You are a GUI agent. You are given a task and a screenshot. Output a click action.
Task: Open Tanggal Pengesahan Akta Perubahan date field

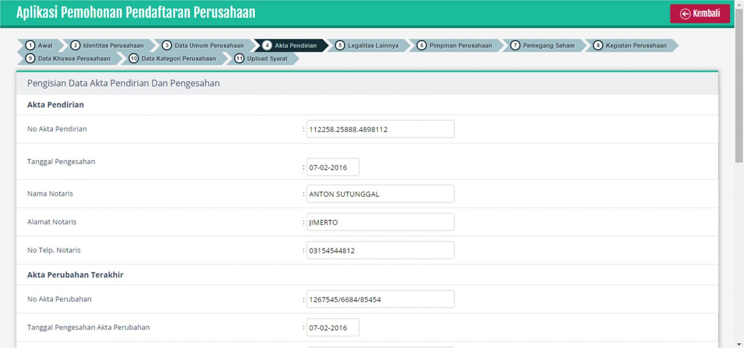click(332, 328)
